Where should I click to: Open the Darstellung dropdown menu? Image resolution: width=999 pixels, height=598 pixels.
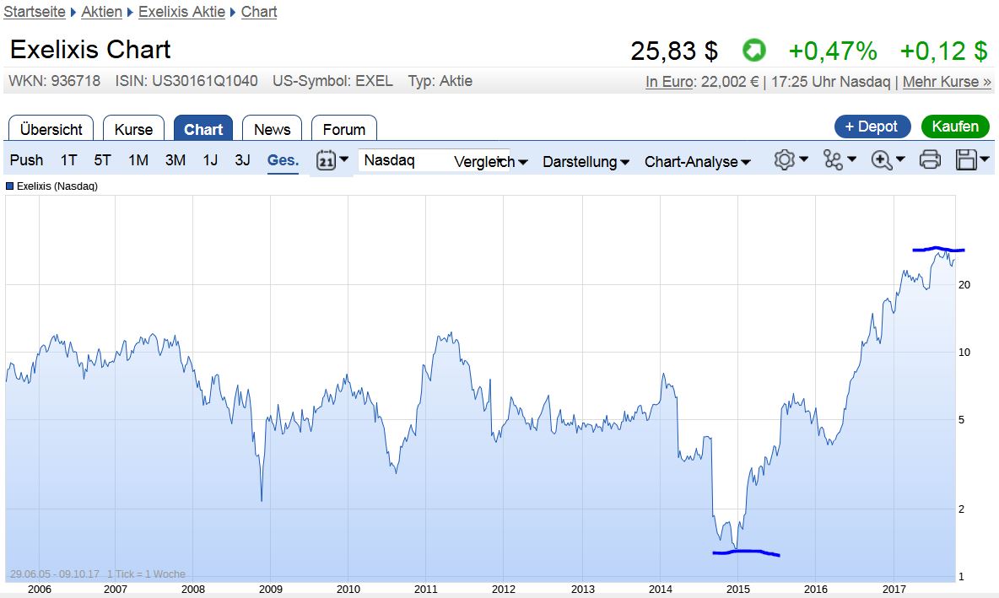(x=586, y=162)
